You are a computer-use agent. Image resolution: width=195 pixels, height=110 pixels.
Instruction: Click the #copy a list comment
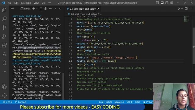tap(85, 75)
